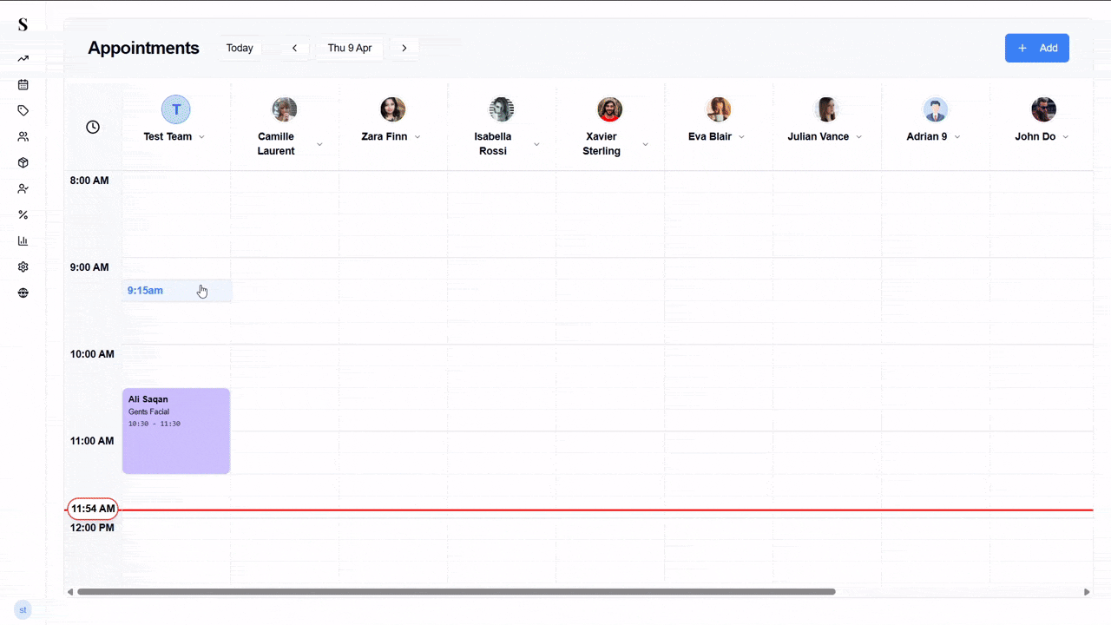The height and width of the screenshot is (625, 1111).
Task: Open settings via the gear icon
Action: [23, 266]
